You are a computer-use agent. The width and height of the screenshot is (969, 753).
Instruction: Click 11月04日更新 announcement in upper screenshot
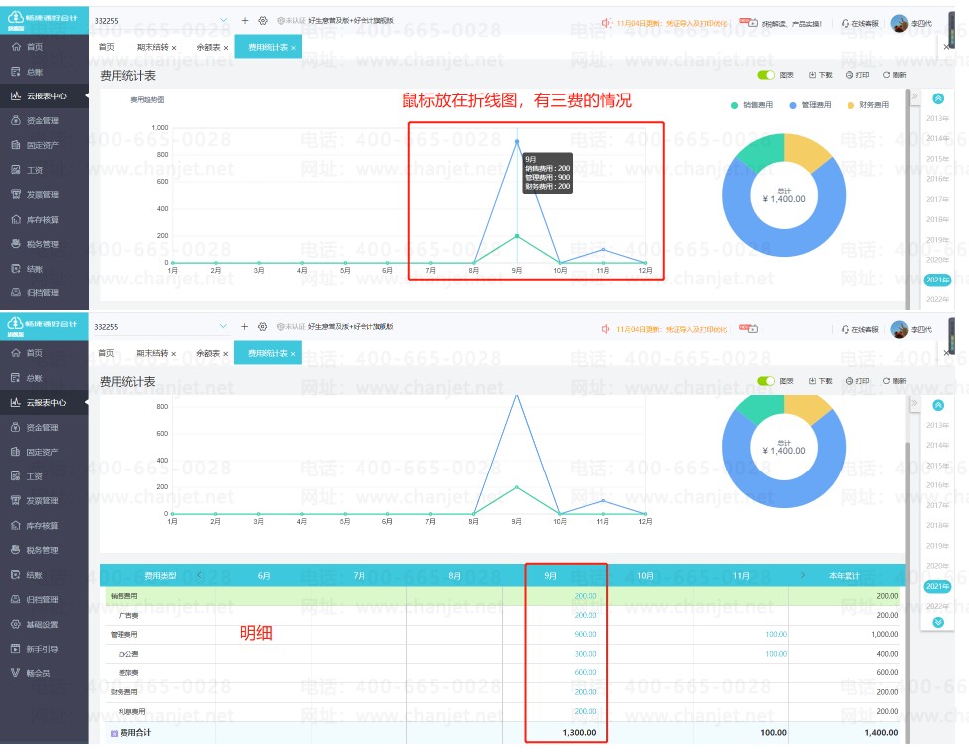(x=672, y=24)
